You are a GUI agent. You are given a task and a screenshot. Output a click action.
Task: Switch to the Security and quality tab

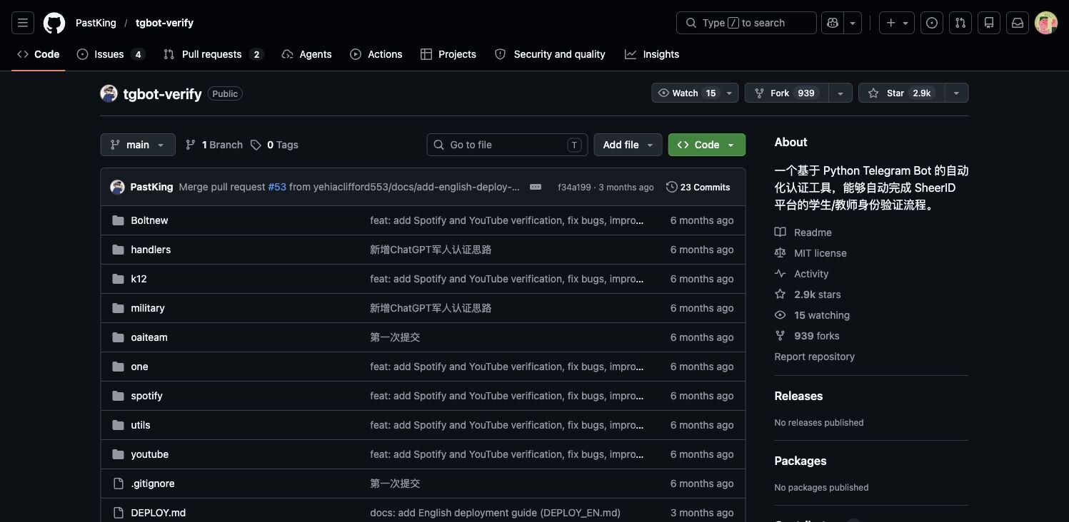tap(550, 54)
